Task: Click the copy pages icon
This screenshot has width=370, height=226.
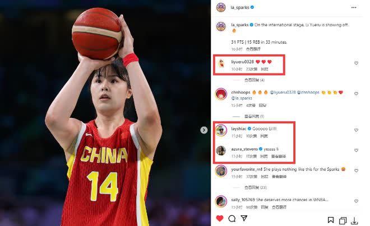Action: pos(343,220)
